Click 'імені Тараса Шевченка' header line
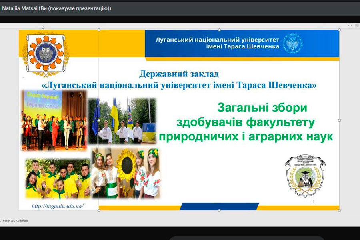Image resolution: width=360 pixels, height=240 pixels. click(x=243, y=46)
